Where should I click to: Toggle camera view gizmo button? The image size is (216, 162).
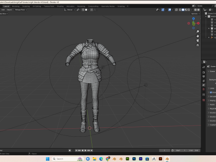point(198,40)
